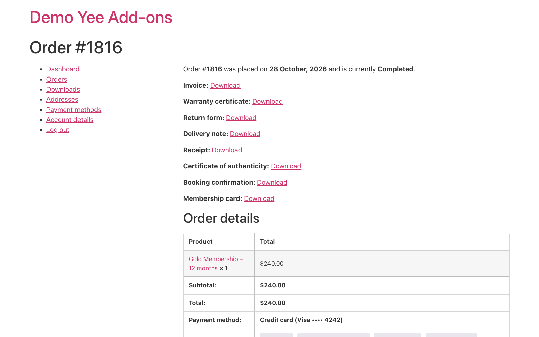539x337 pixels.
Task: Download the Warranty certificate
Action: point(267,101)
